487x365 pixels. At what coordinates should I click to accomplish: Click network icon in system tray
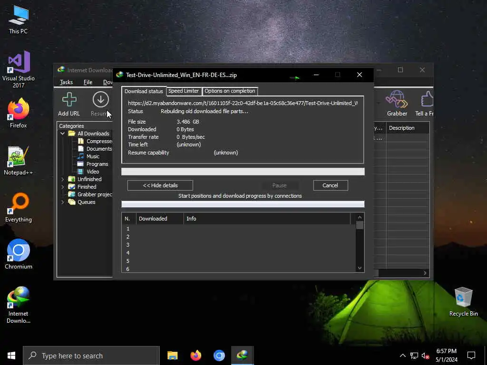414,355
